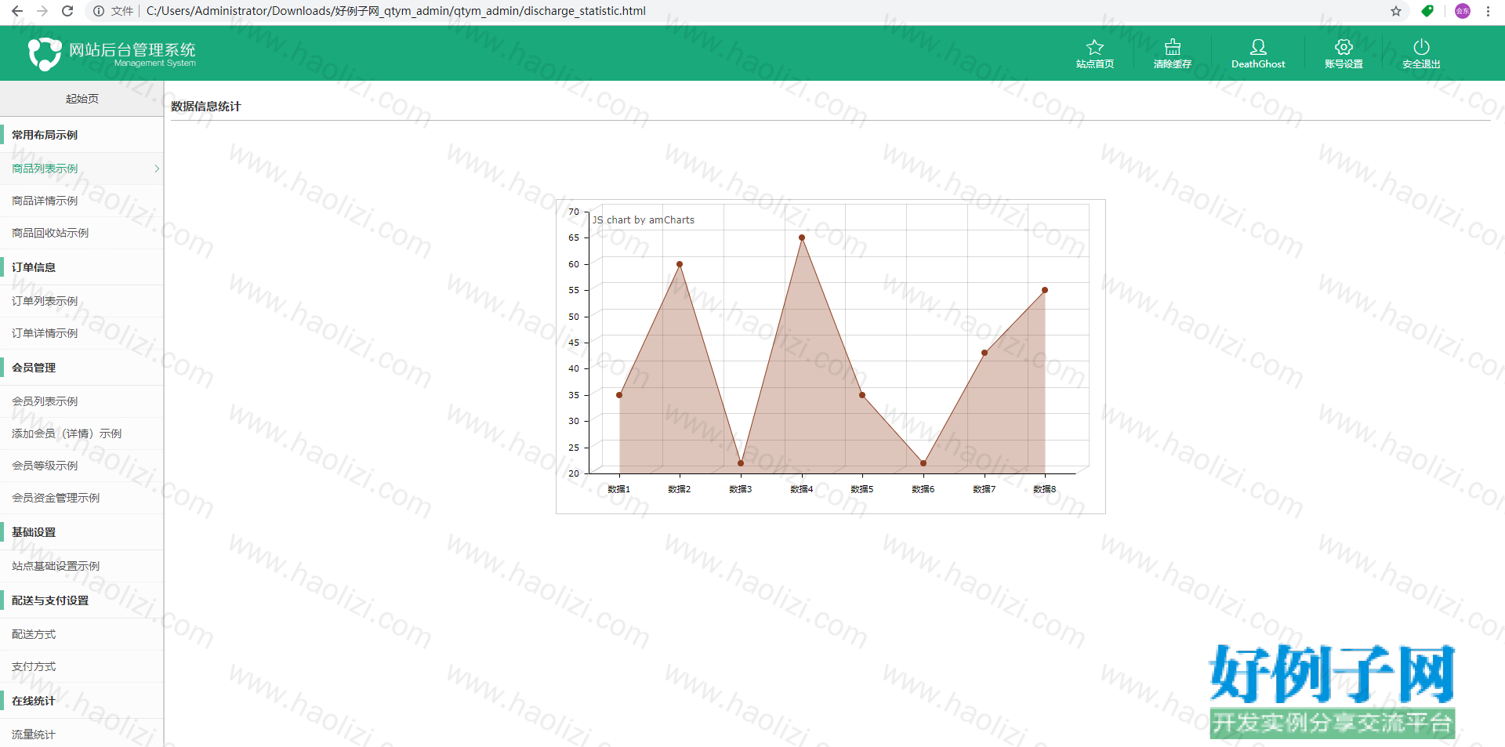
Task: Click the 数据6 chart data point
Action: (x=923, y=463)
